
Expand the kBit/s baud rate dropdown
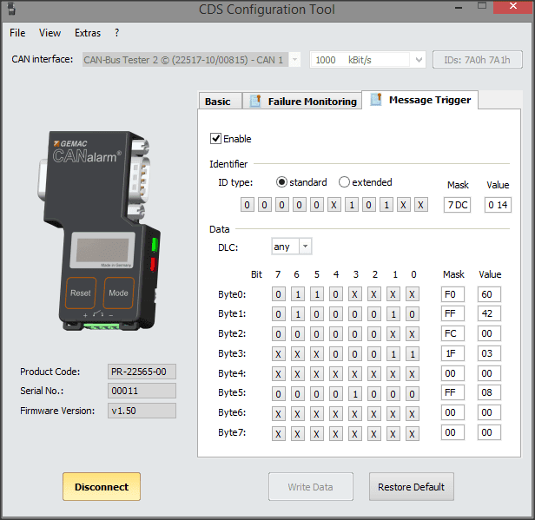(417, 60)
